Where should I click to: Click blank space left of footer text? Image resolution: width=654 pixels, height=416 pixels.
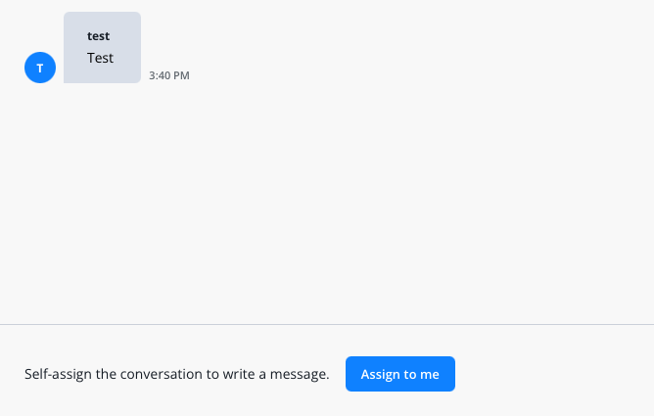point(11,374)
